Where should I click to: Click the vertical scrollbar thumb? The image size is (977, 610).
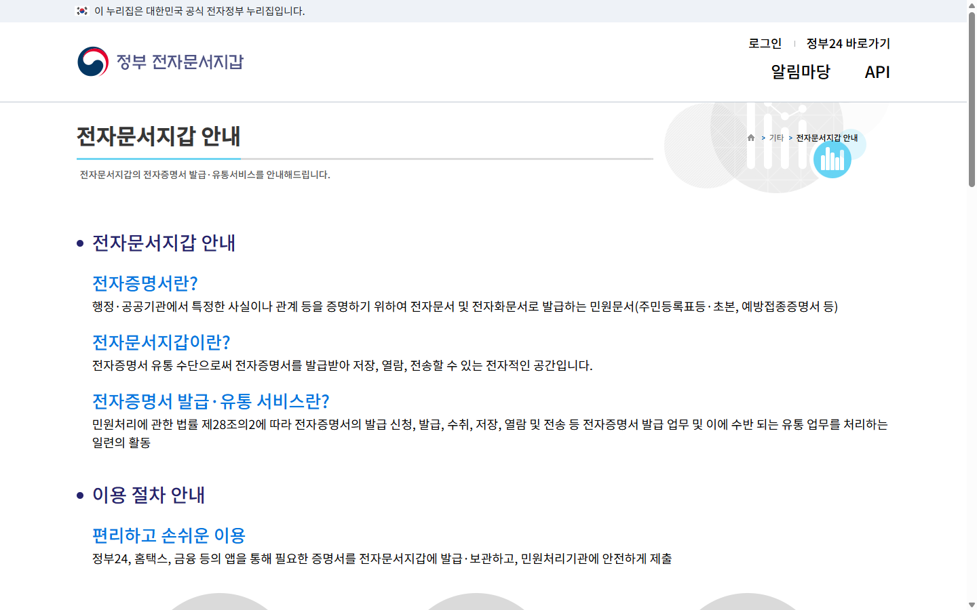click(x=972, y=99)
